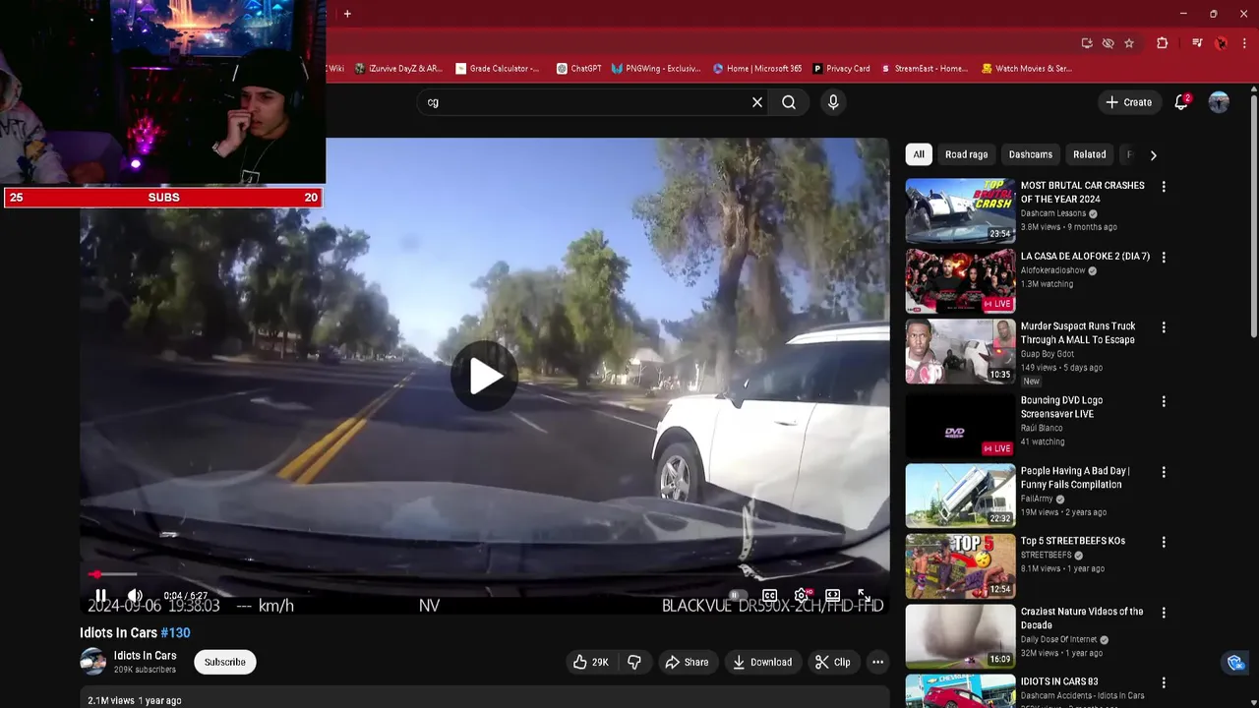
Task: Click the Share arrow button
Action: (687, 662)
